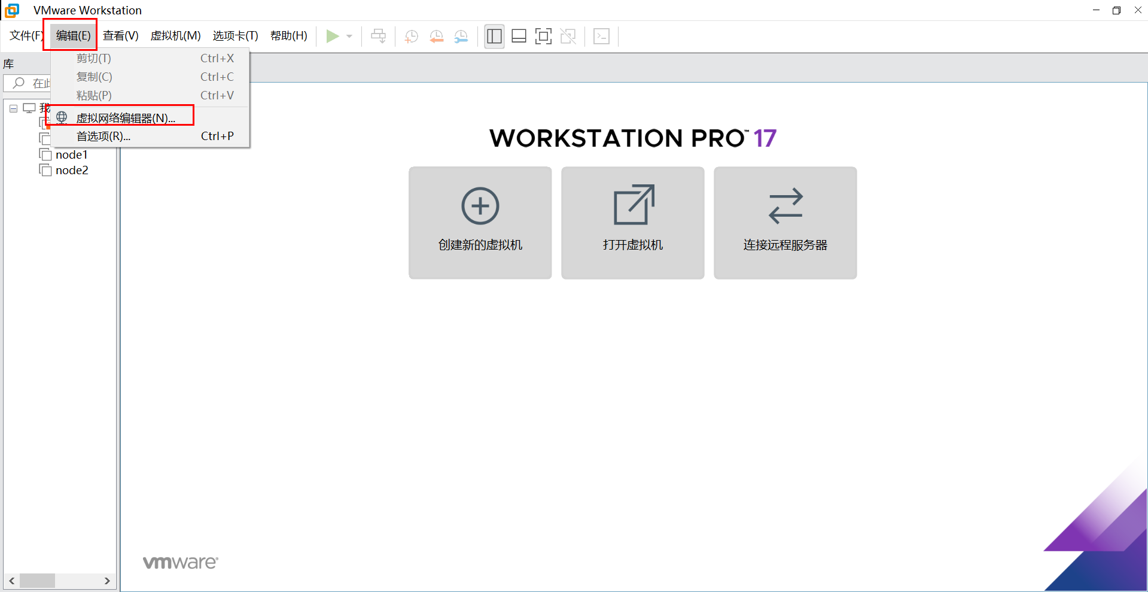This screenshot has width=1148, height=592.
Task: Click the 连接远程服务器 tile
Action: [785, 223]
